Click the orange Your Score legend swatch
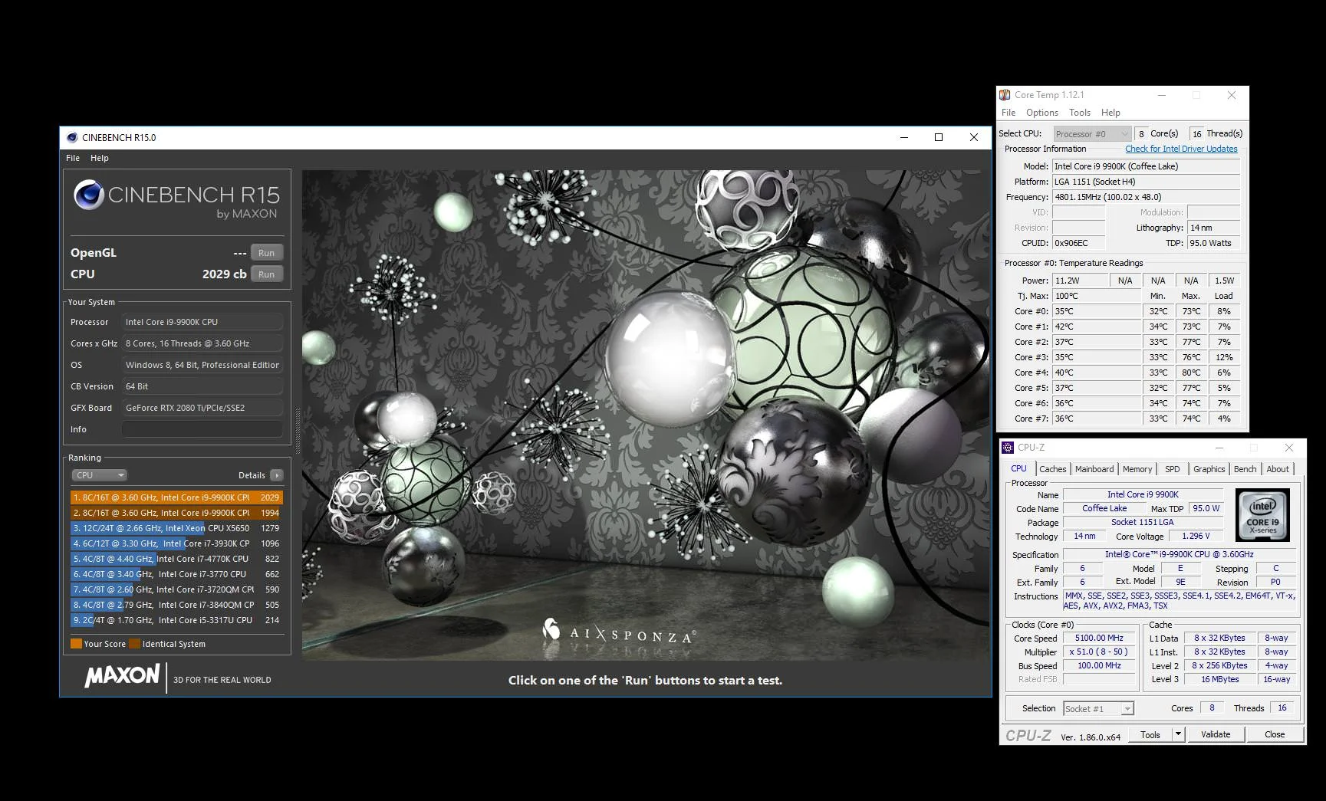The image size is (1326, 801). click(76, 644)
